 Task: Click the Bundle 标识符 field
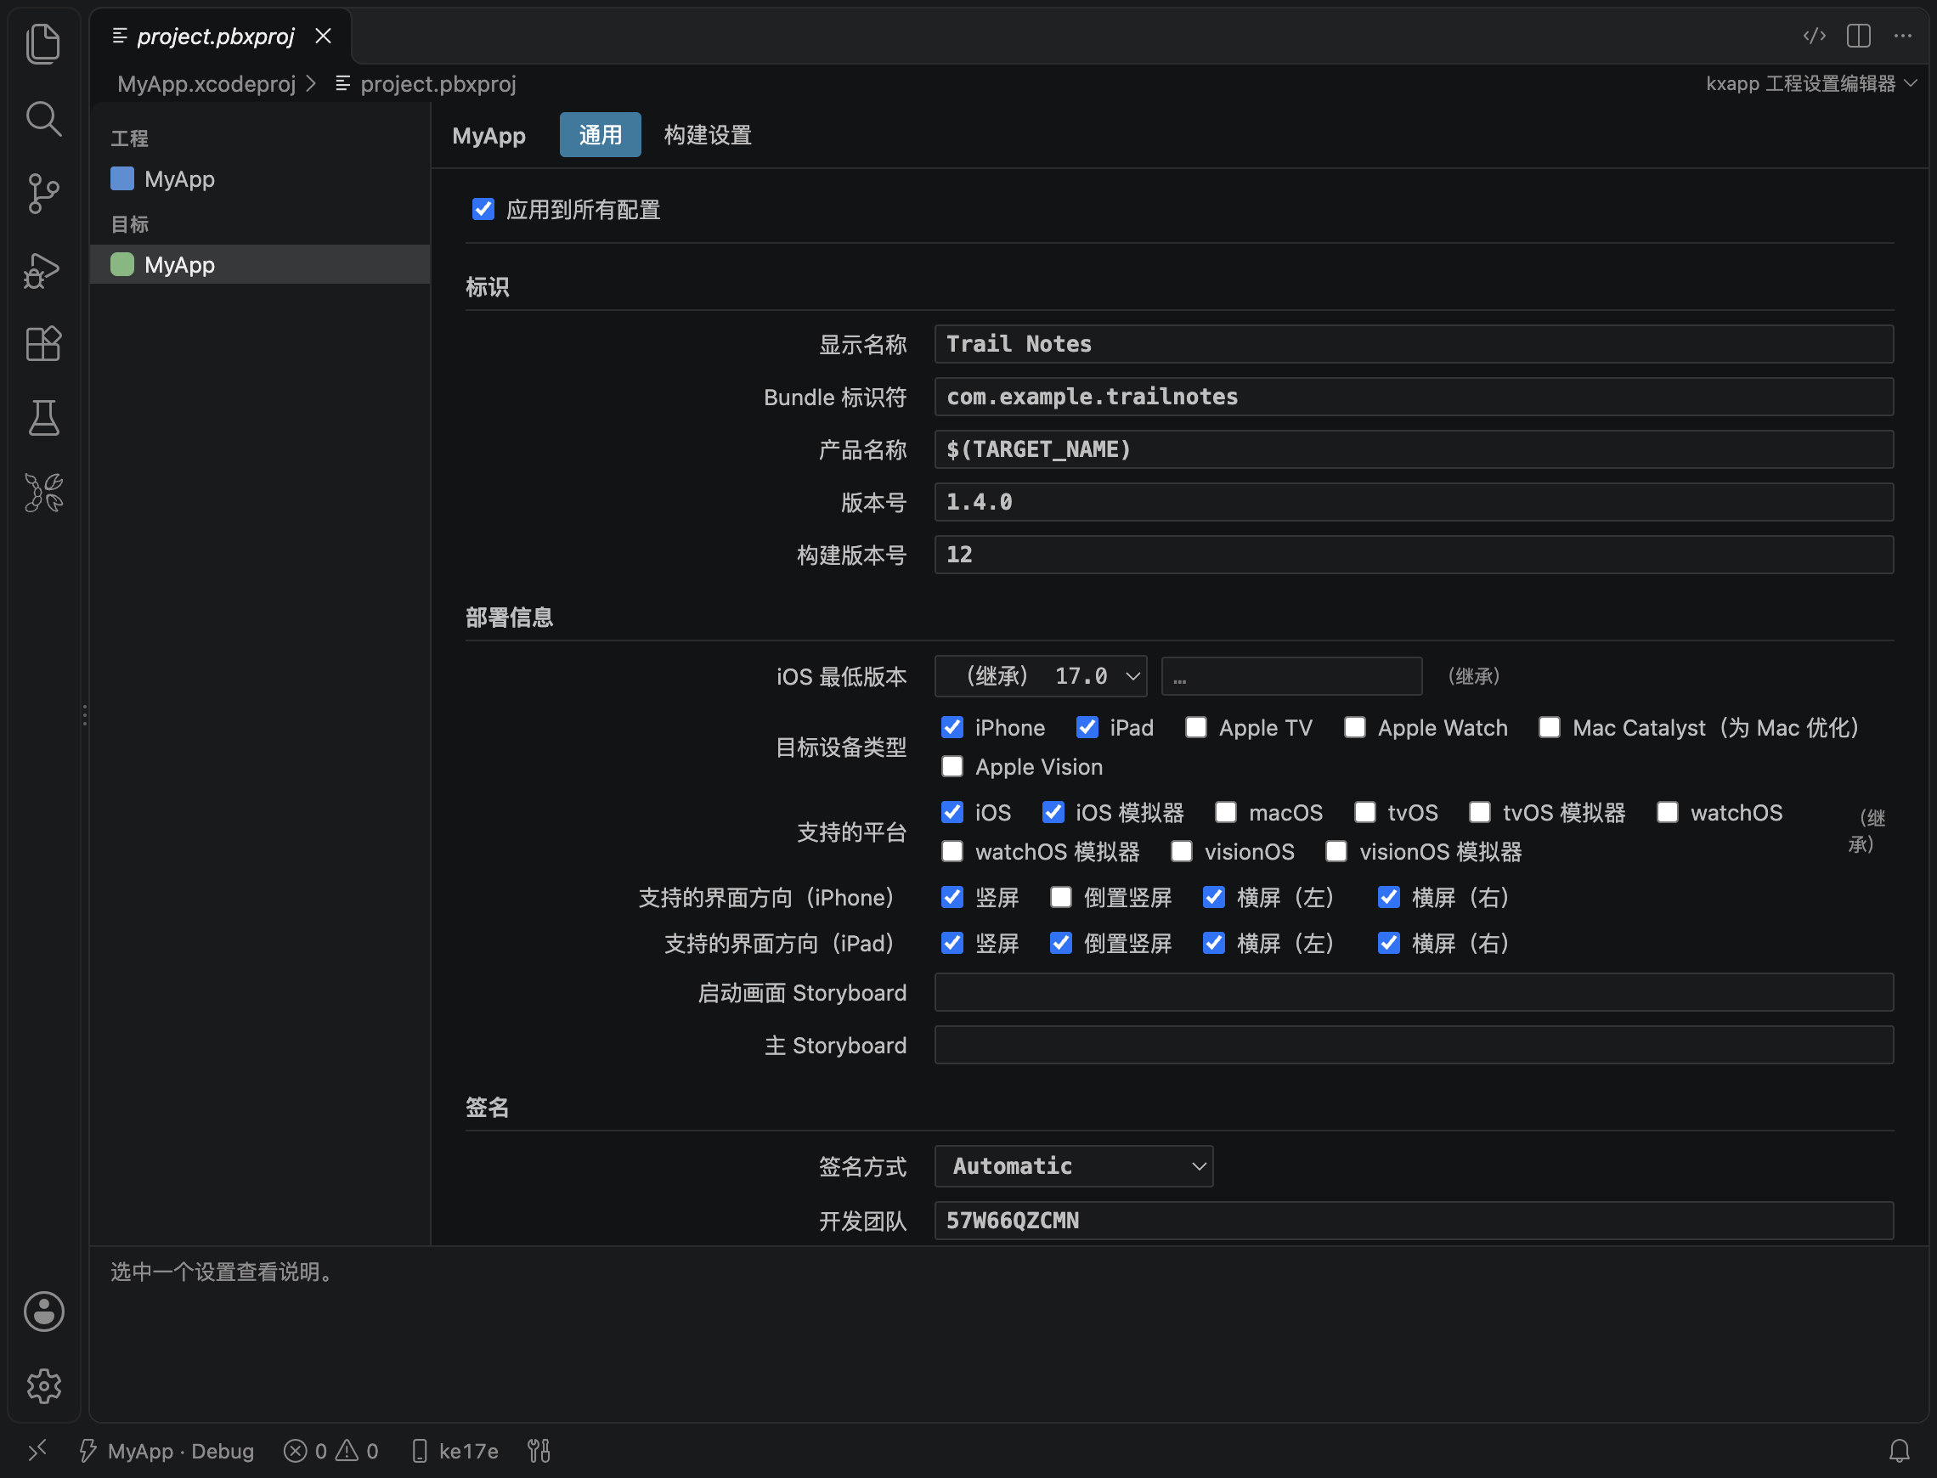point(1413,397)
